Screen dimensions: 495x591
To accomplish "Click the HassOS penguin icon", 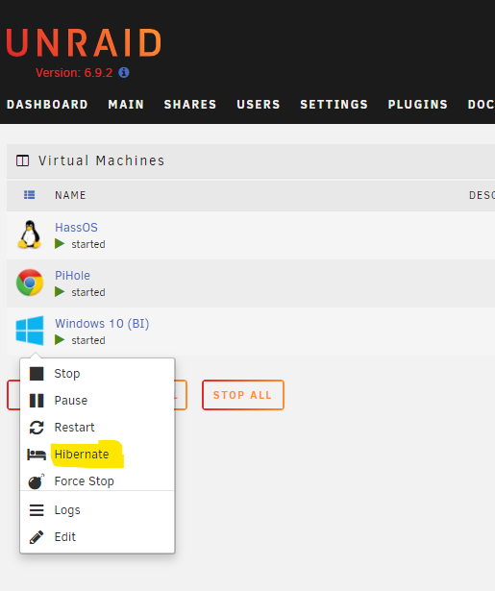I will [x=30, y=234].
